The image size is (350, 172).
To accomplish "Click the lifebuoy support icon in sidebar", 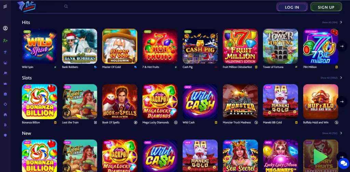I will [x=5, y=104].
